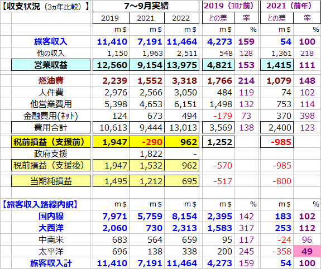
Task: Click the 398 percent cell
Action: pyautogui.click(x=307, y=116)
